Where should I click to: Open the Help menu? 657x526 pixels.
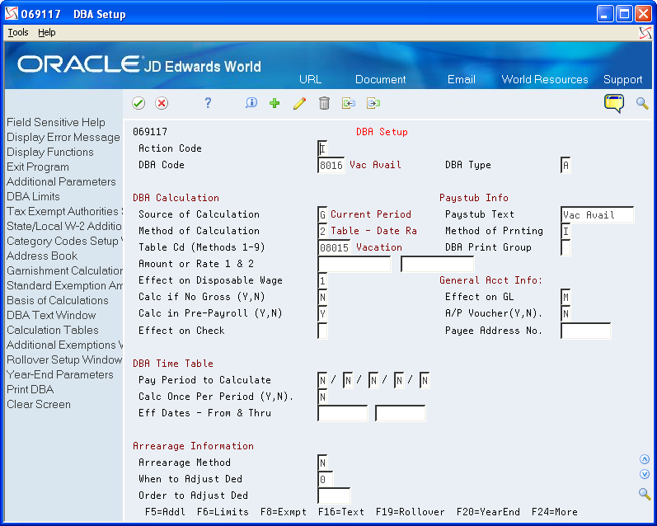point(46,32)
